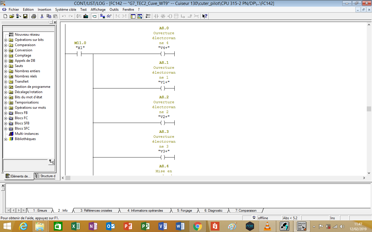
Task: Insert an output coil from toolbar
Action: click(170, 16)
